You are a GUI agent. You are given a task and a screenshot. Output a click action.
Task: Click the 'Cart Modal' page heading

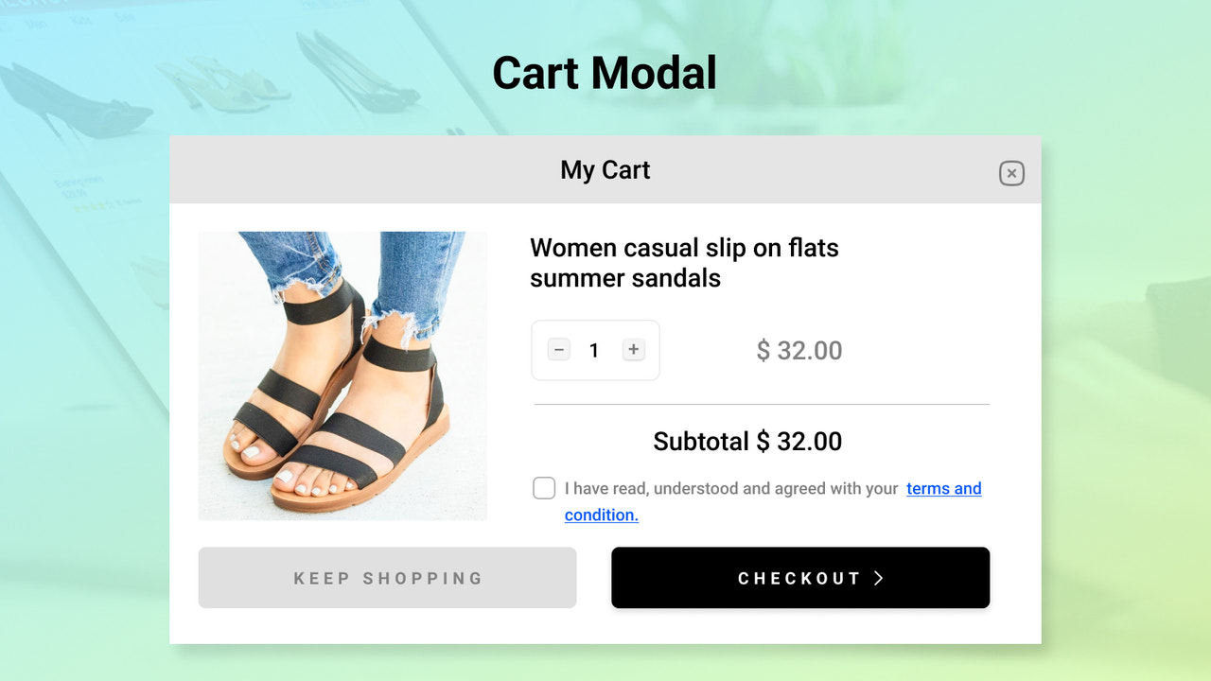[604, 72]
